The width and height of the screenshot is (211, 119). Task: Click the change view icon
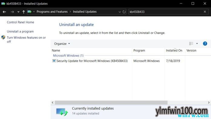(191, 43)
